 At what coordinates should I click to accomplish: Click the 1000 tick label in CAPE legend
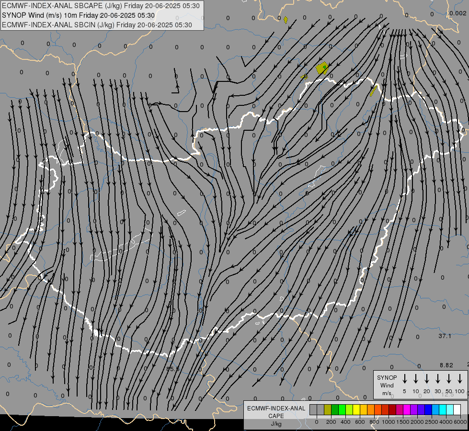[389, 422]
